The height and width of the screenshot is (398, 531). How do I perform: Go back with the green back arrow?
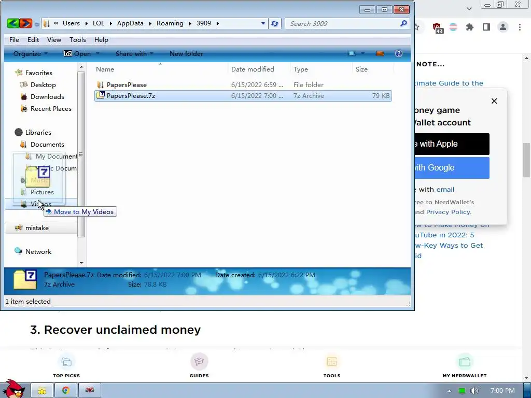tap(13, 23)
